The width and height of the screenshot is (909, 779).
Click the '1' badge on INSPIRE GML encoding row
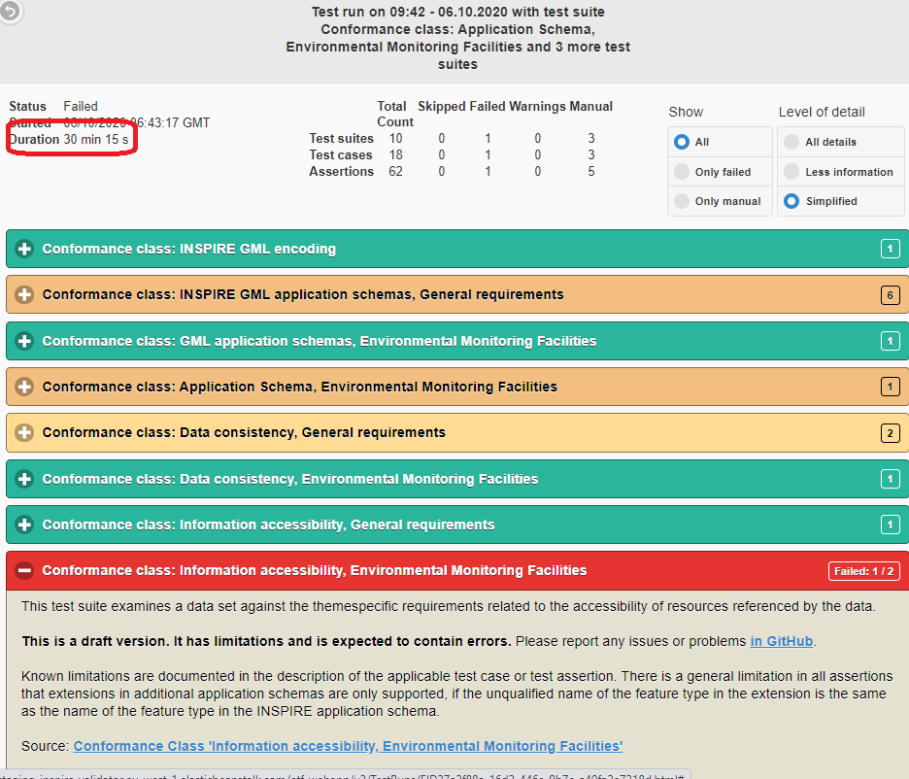click(890, 249)
